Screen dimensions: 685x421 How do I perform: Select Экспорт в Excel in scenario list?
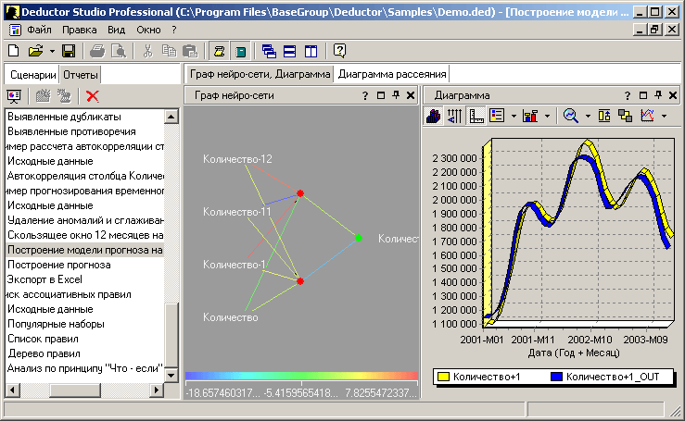[x=46, y=279]
